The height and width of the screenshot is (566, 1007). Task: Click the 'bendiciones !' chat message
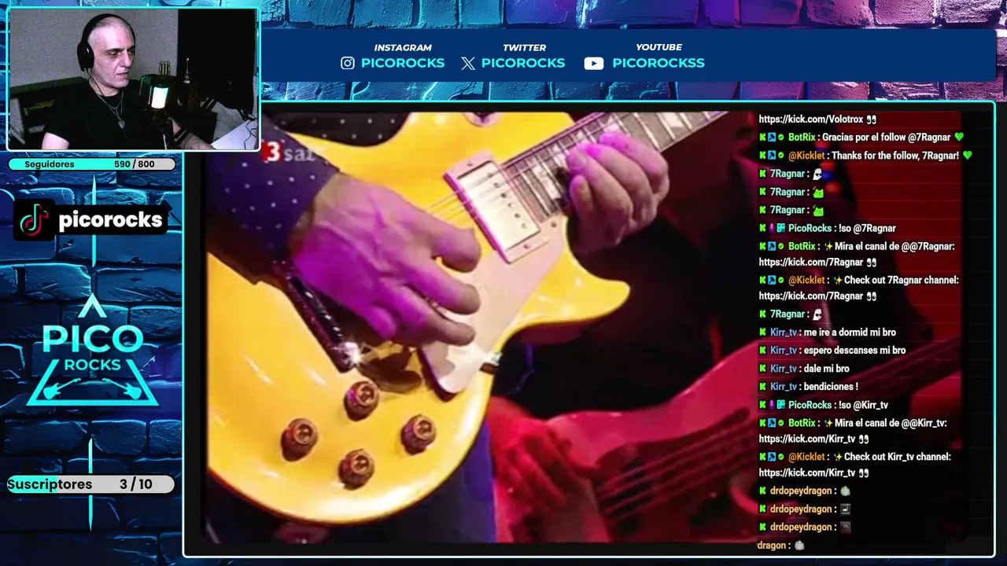point(831,387)
